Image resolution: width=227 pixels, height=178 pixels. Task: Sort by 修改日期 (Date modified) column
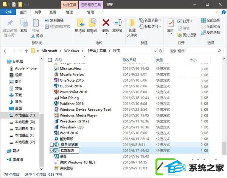tap(129, 60)
